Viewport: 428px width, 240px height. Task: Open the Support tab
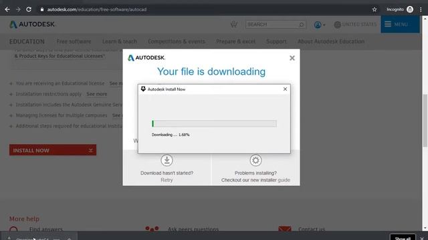coord(276,41)
